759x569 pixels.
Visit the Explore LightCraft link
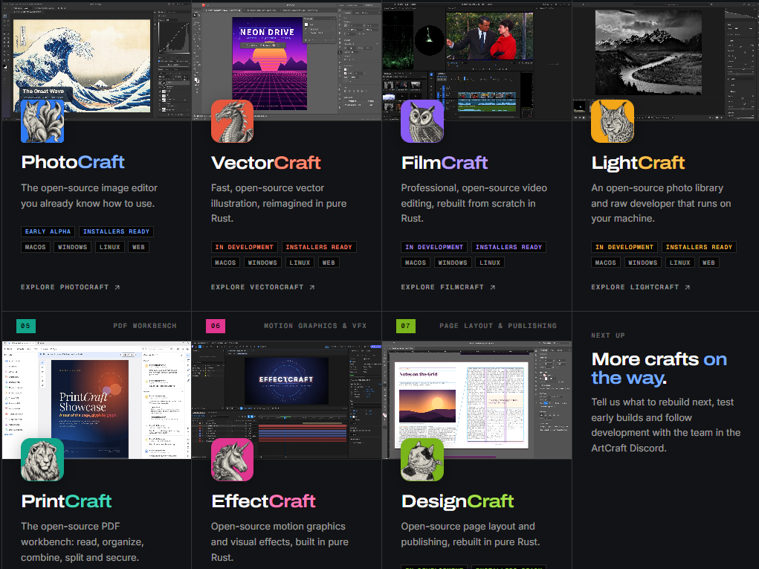pyautogui.click(x=640, y=287)
